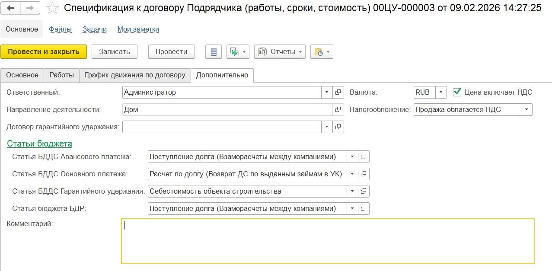Open the Файлы link
The width and height of the screenshot is (552, 271).
[60, 29]
